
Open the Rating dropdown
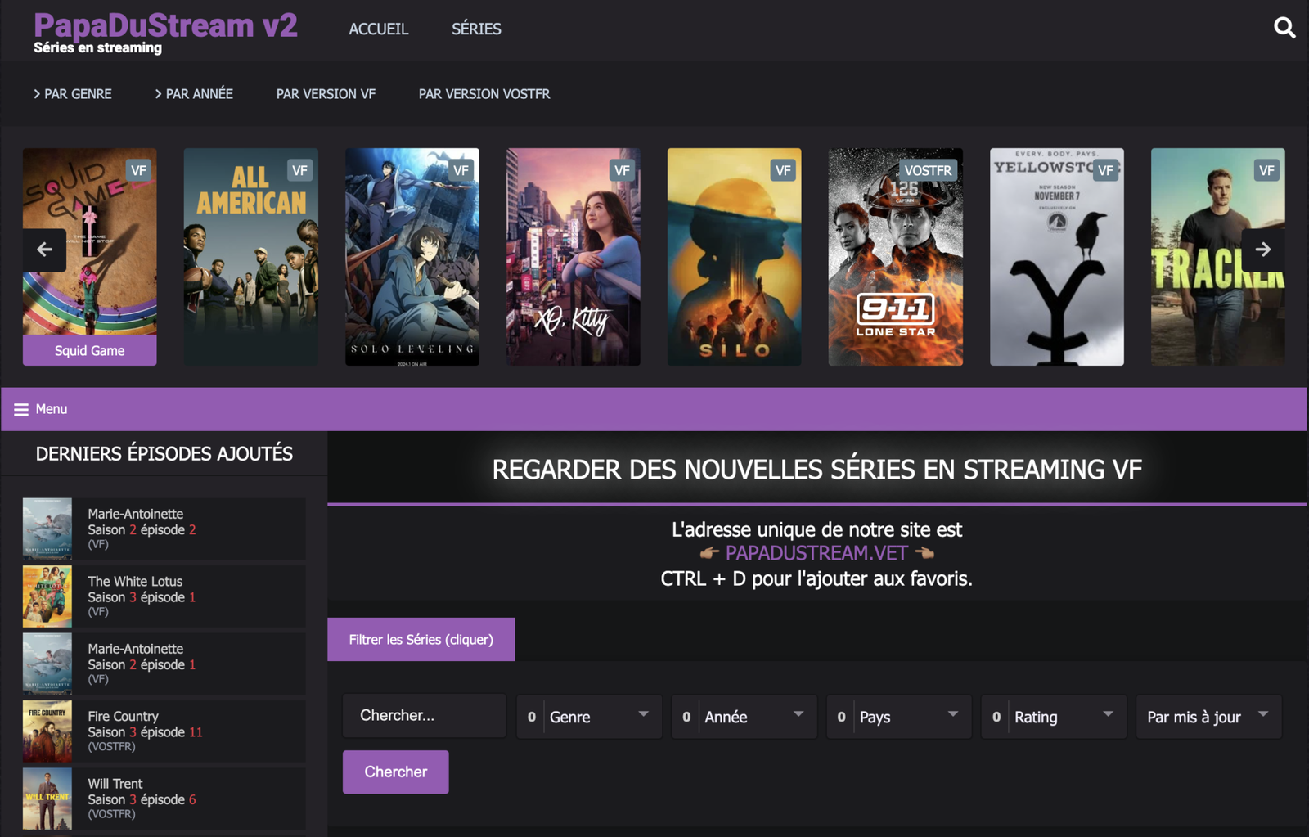[1054, 717]
